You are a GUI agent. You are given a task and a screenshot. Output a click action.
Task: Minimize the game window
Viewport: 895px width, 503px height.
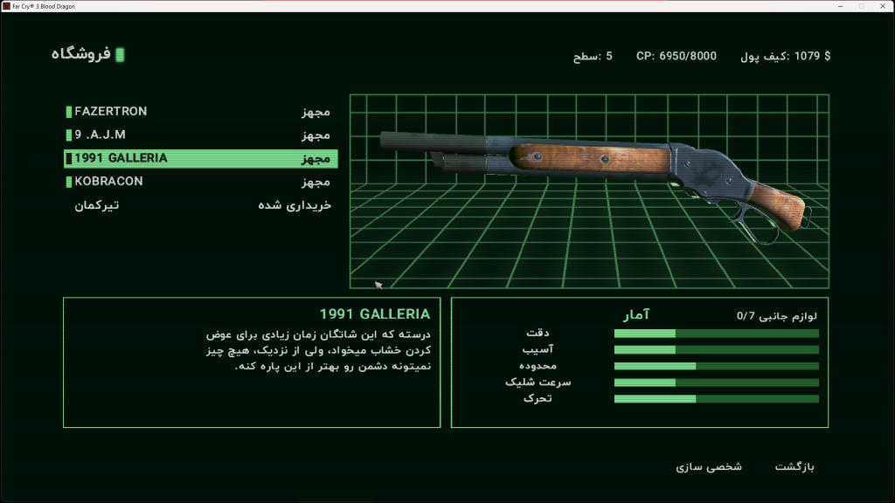[x=840, y=6]
